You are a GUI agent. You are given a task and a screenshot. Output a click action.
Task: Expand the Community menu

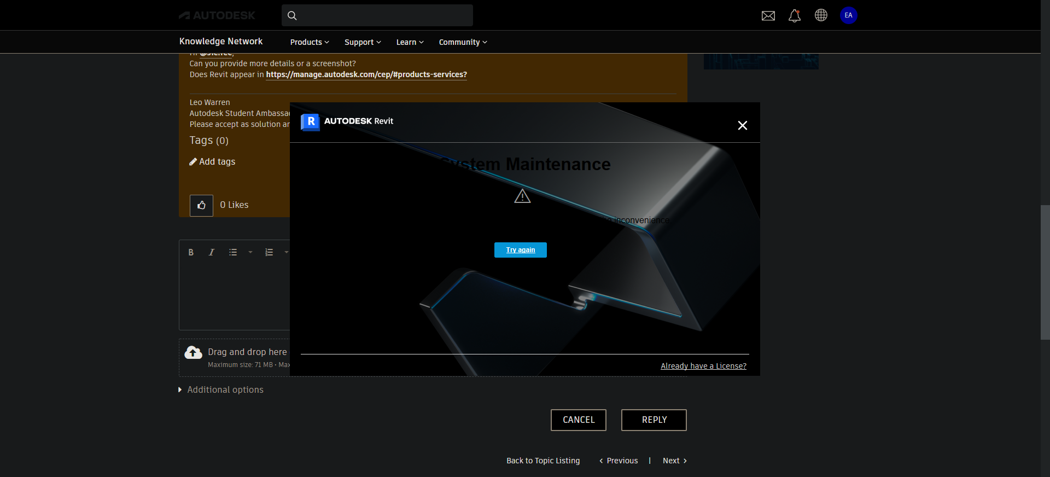463,42
